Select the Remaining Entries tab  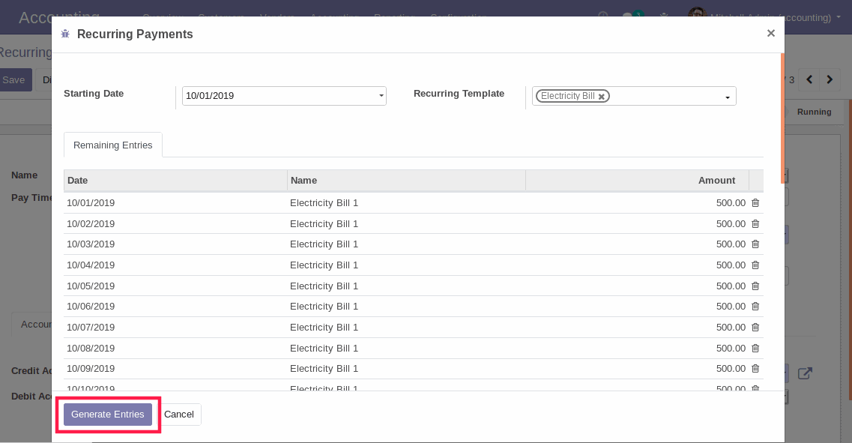[x=113, y=145]
